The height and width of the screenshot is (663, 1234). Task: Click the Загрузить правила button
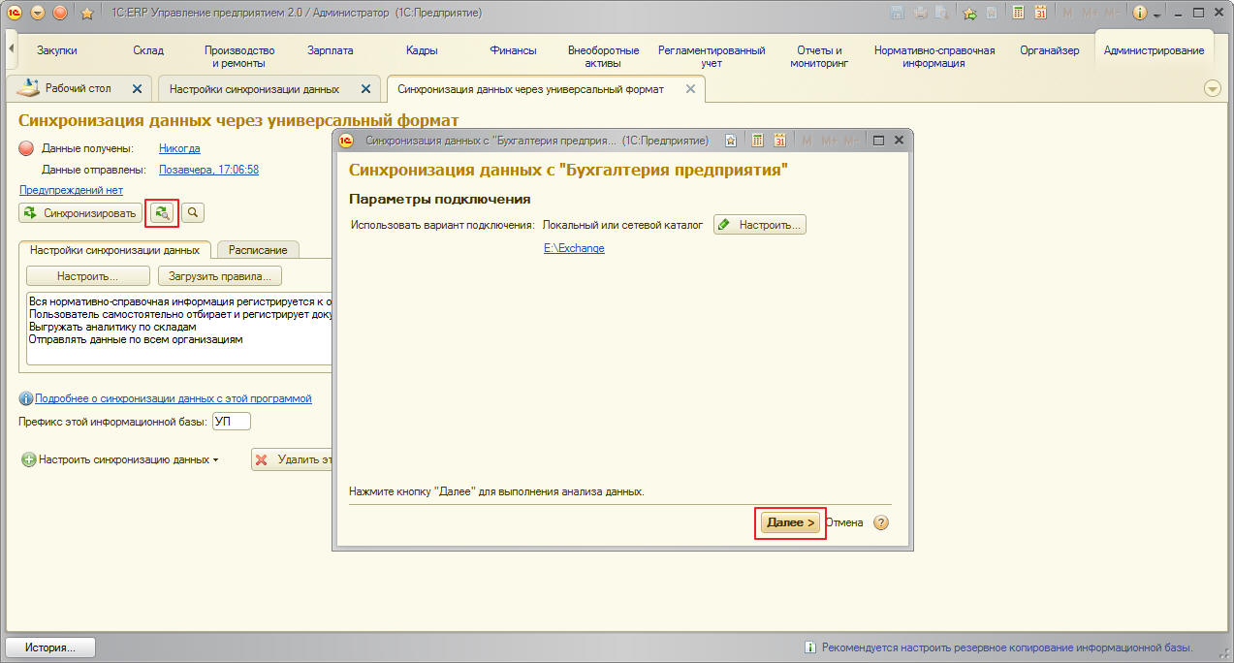(x=219, y=276)
